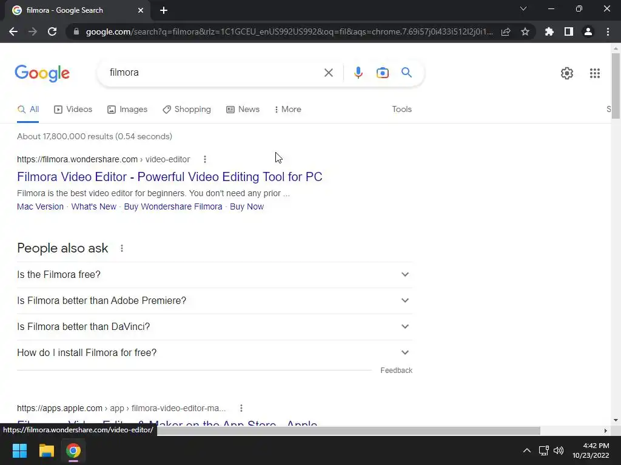This screenshot has height=465, width=621.
Task: Open a new tab with the plus button
Action: pyautogui.click(x=164, y=10)
